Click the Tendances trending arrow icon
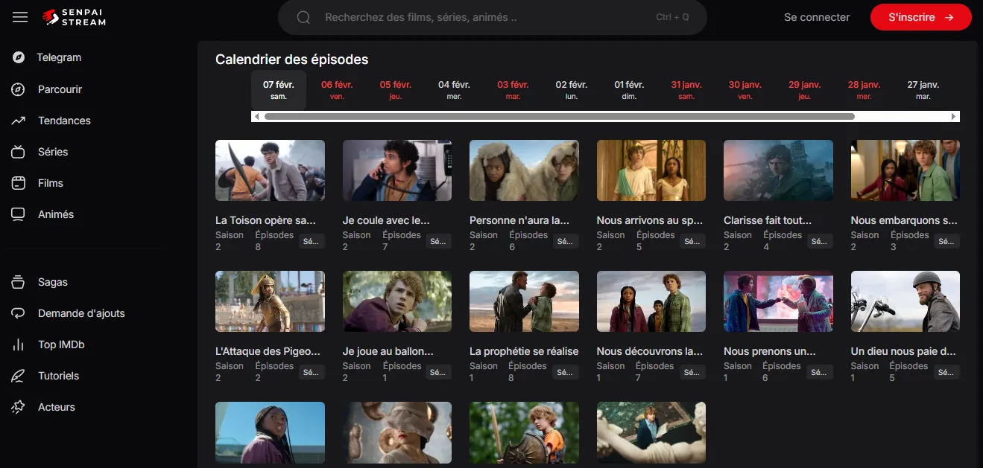The image size is (983, 468). (19, 121)
